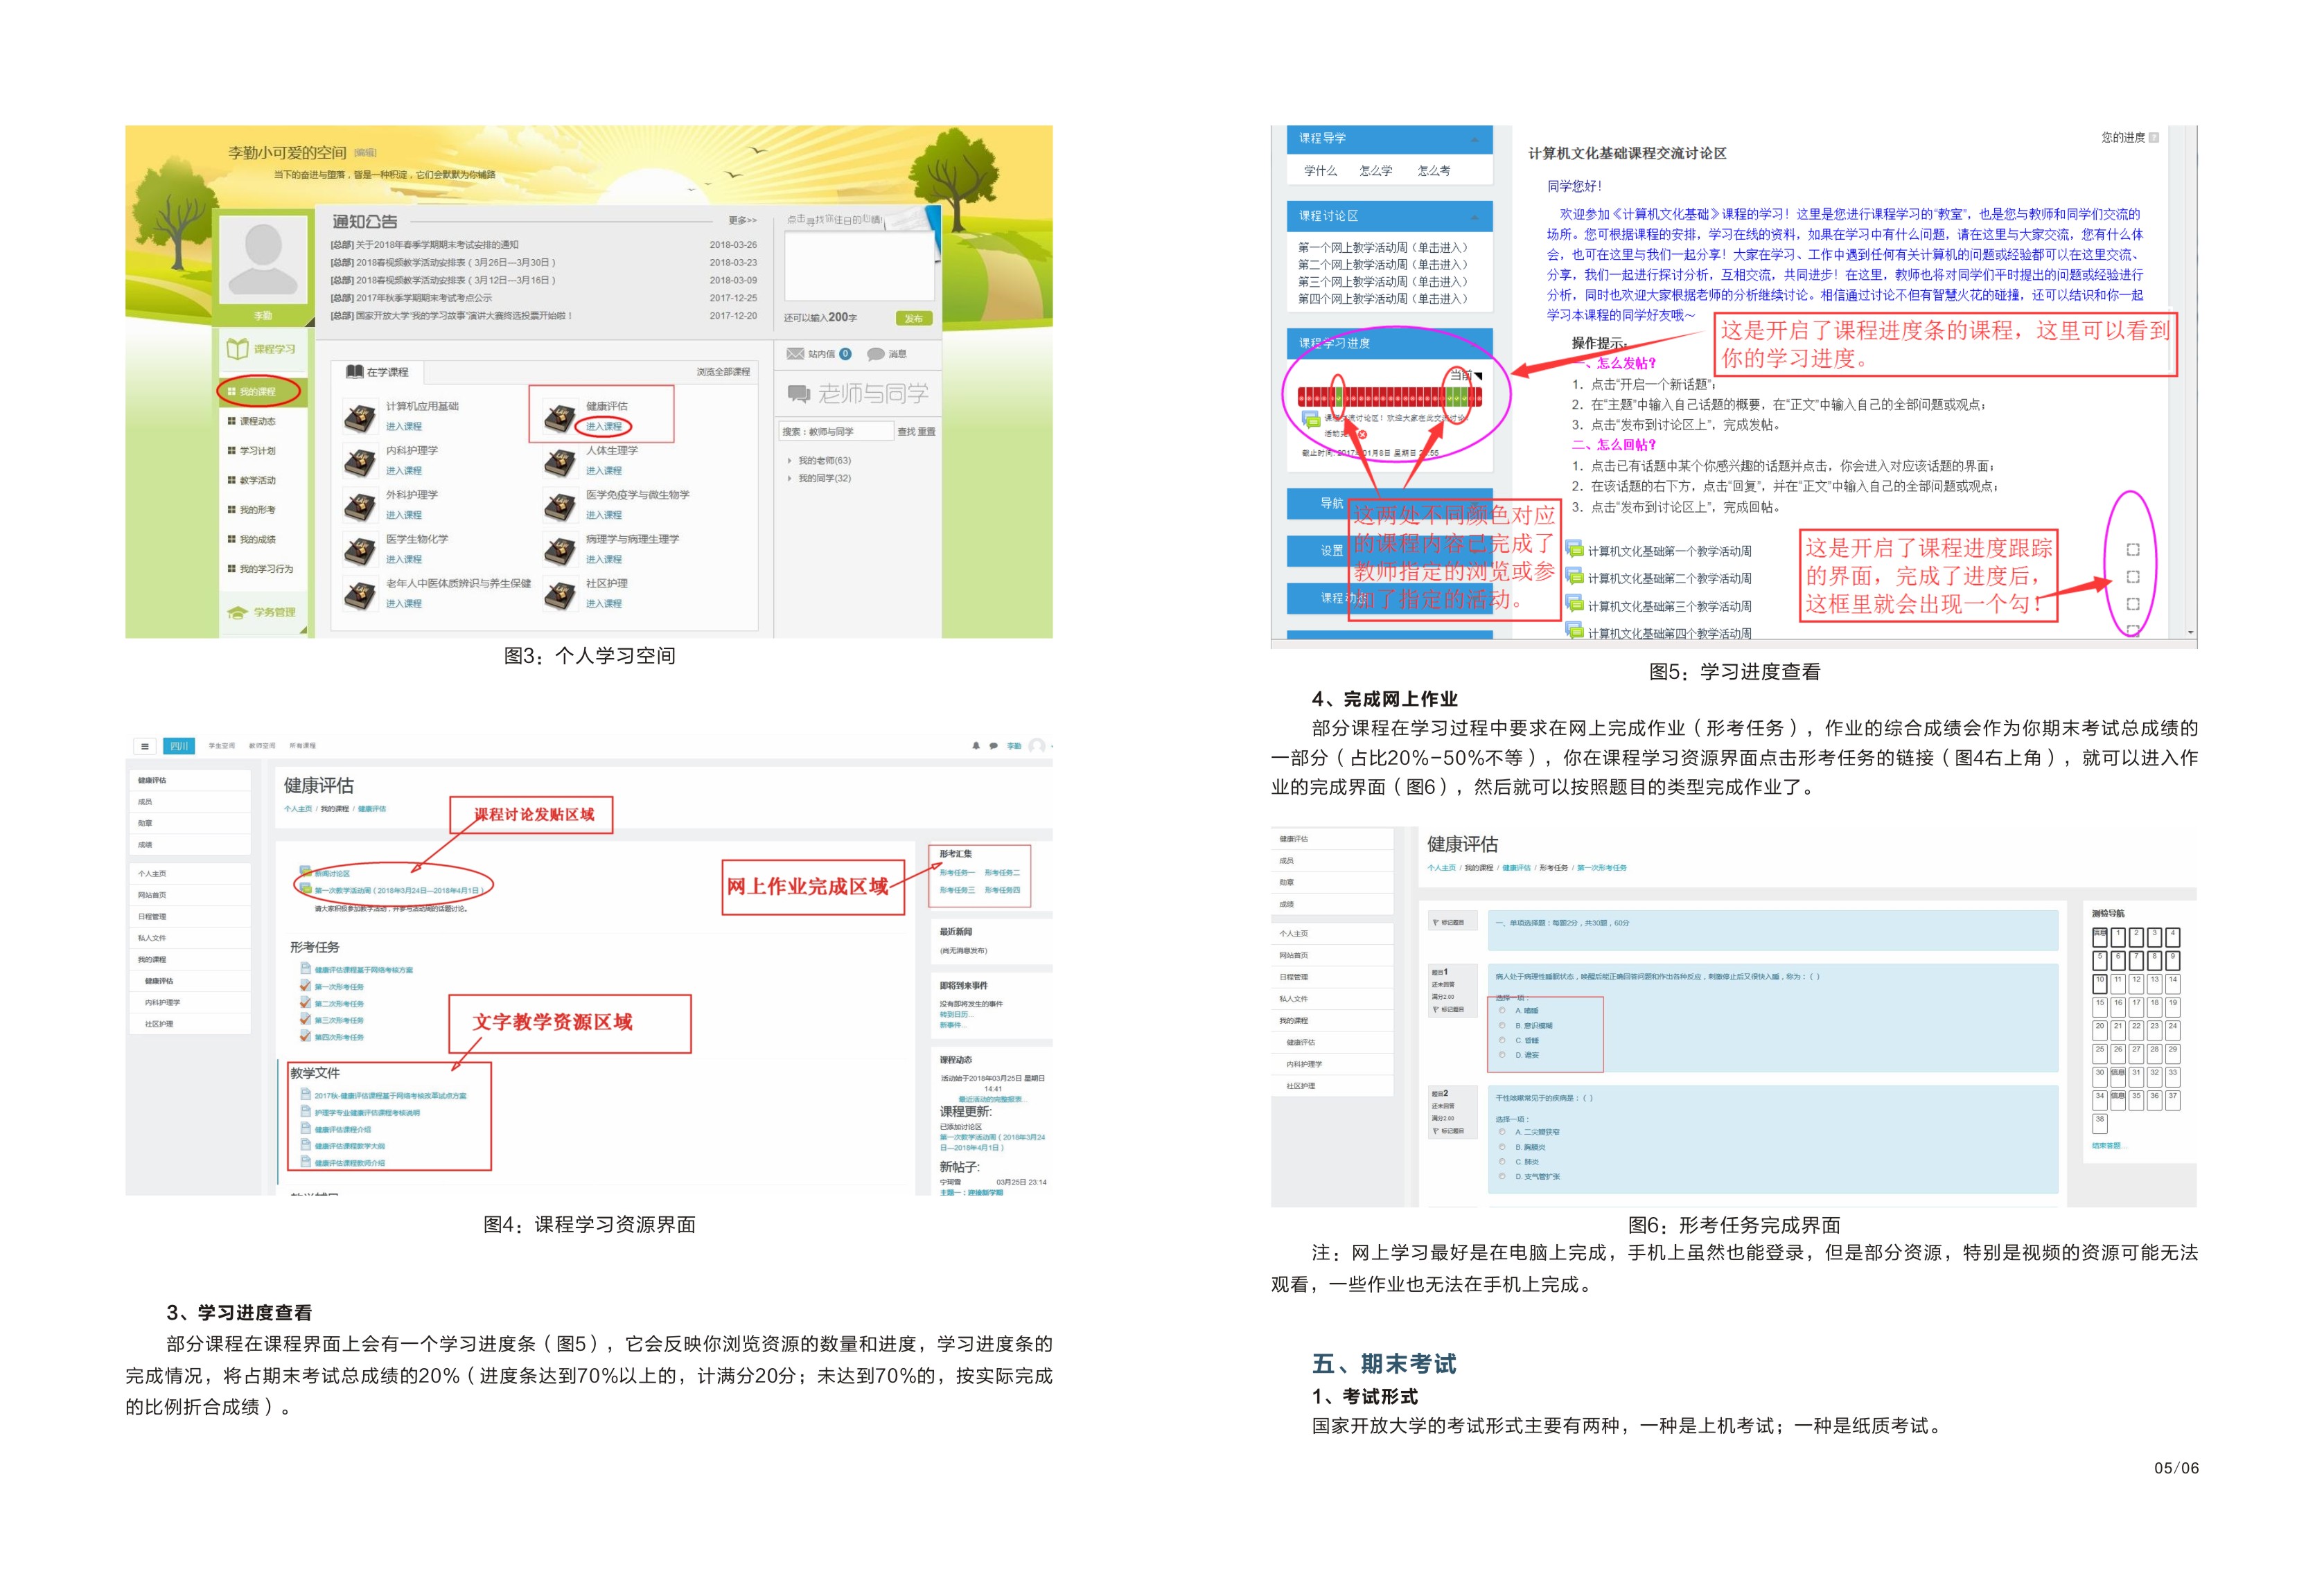
Task: Open the 站内信 envelope icon
Action: [795, 353]
